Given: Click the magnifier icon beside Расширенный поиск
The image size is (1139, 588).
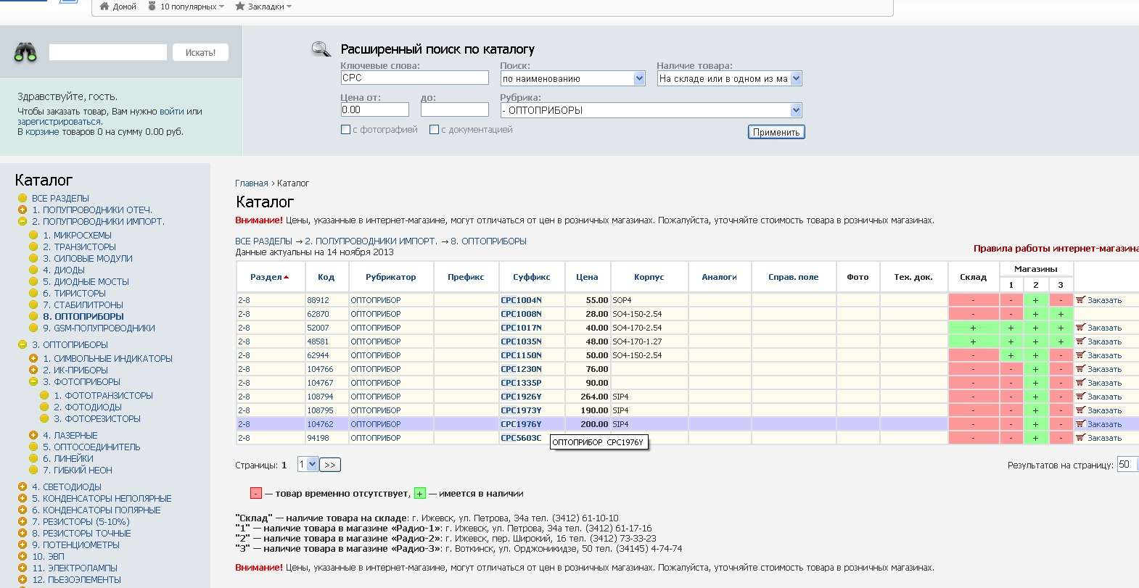Looking at the screenshot, I should (x=321, y=49).
